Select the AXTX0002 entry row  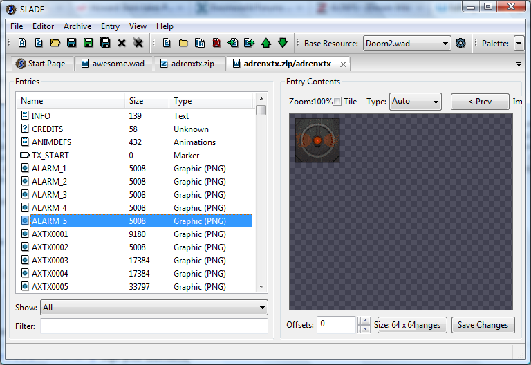(x=134, y=247)
